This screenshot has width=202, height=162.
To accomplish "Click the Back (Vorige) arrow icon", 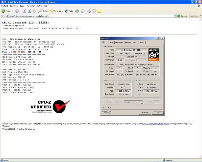I will (x=3, y=11).
